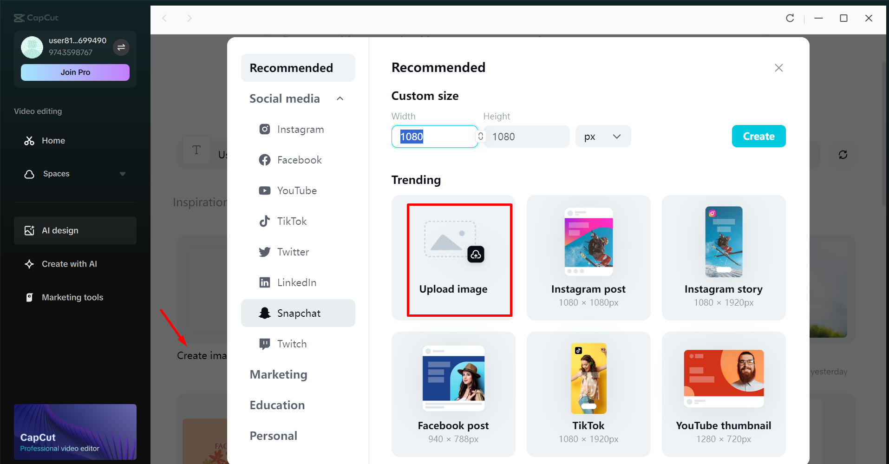This screenshot has width=889, height=464.
Task: Click the refresh icon near Inspiration section
Action: [x=843, y=154]
